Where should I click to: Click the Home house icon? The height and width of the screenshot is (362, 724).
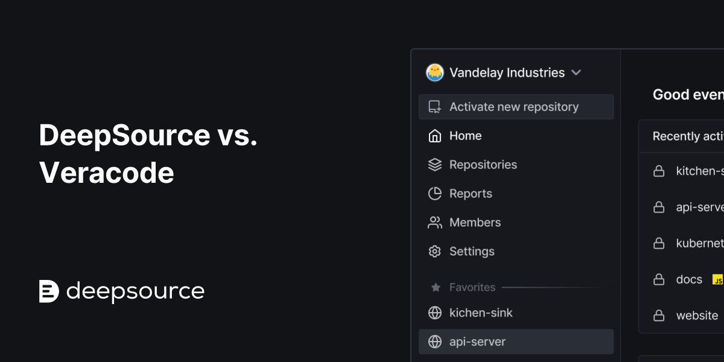(x=434, y=136)
